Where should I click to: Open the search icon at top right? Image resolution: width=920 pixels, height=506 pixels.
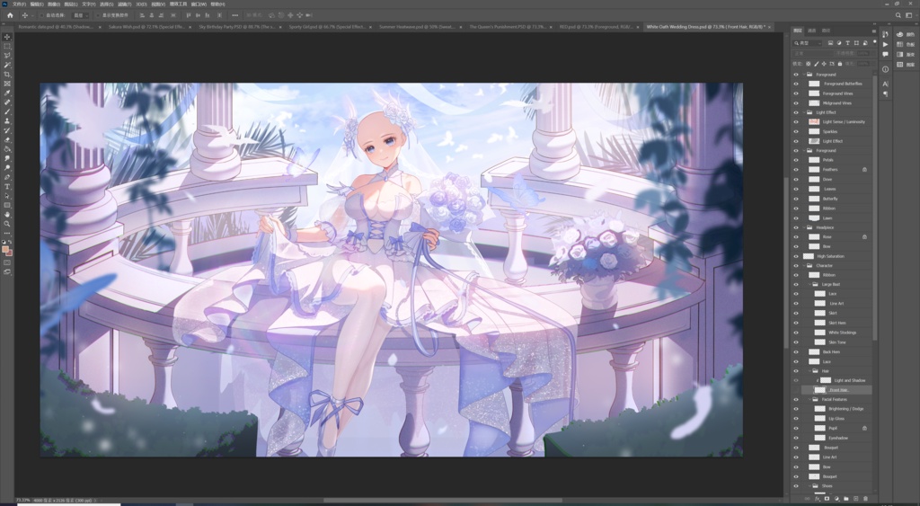898,15
